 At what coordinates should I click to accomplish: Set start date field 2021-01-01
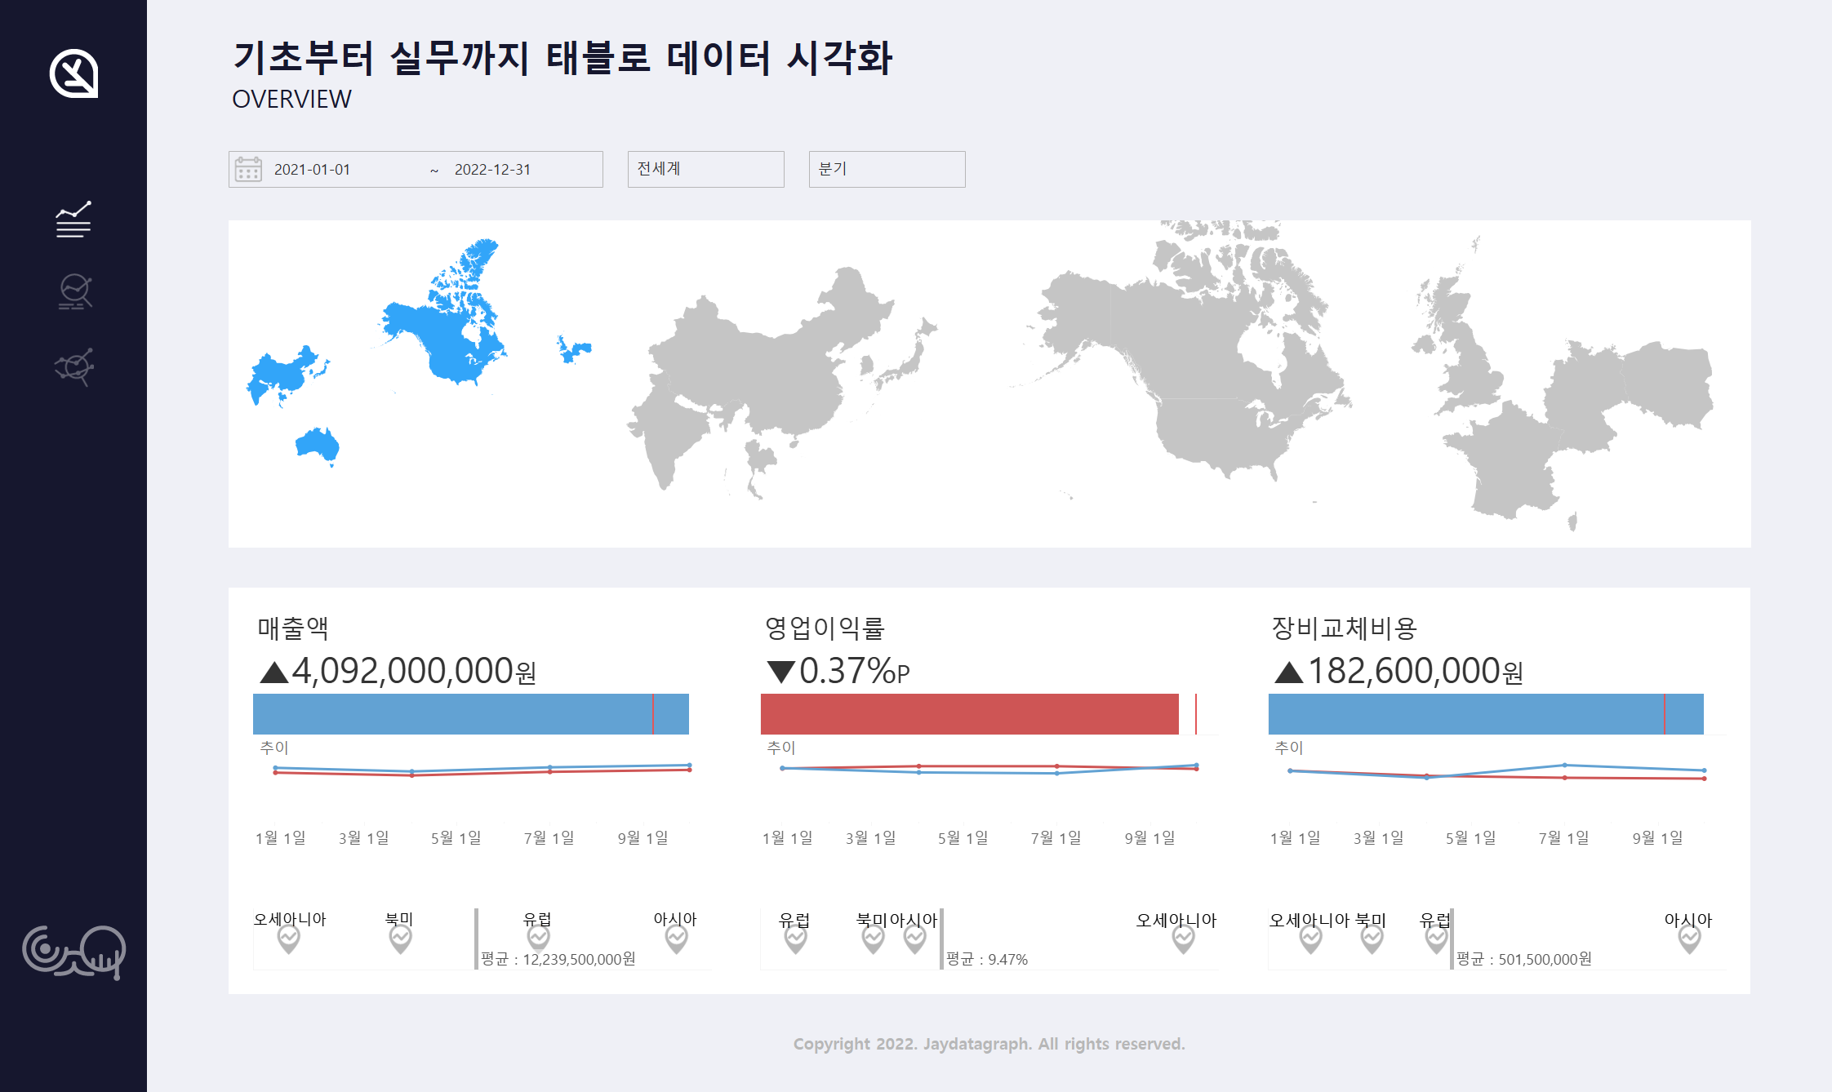tap(312, 169)
